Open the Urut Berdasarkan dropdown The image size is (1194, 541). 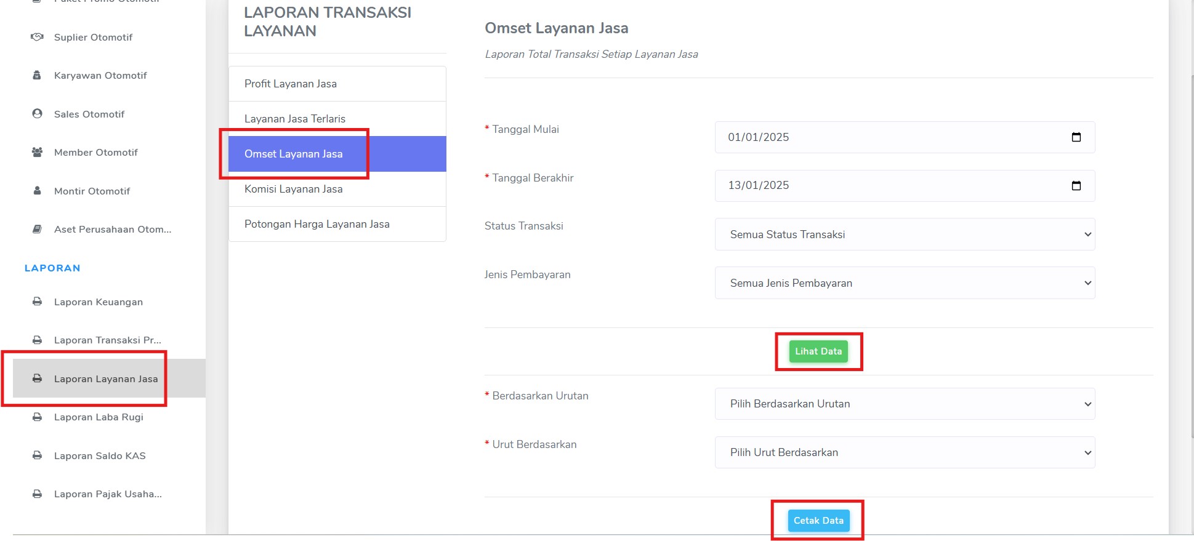[905, 452]
